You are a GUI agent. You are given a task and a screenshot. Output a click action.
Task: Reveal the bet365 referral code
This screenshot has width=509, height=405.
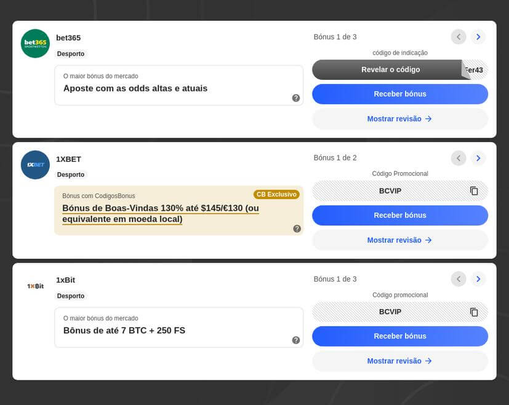[x=390, y=69]
